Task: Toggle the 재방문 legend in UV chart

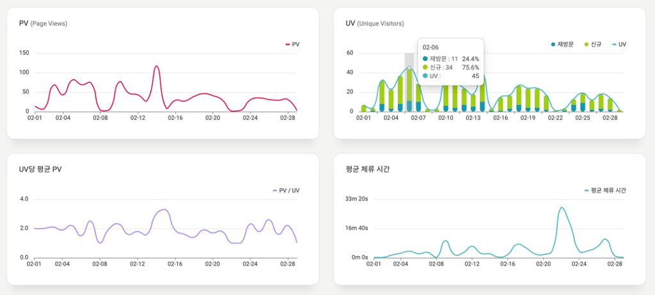Action: pos(562,44)
